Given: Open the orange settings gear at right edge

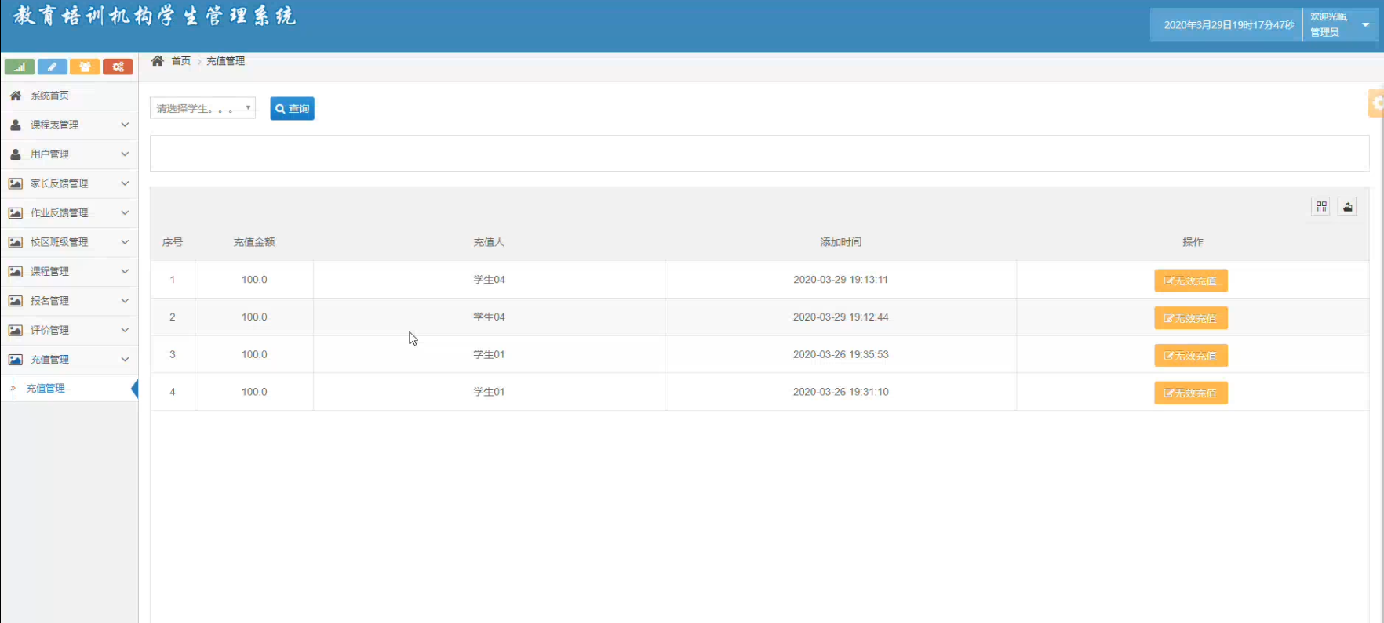Looking at the screenshot, I should point(1376,103).
